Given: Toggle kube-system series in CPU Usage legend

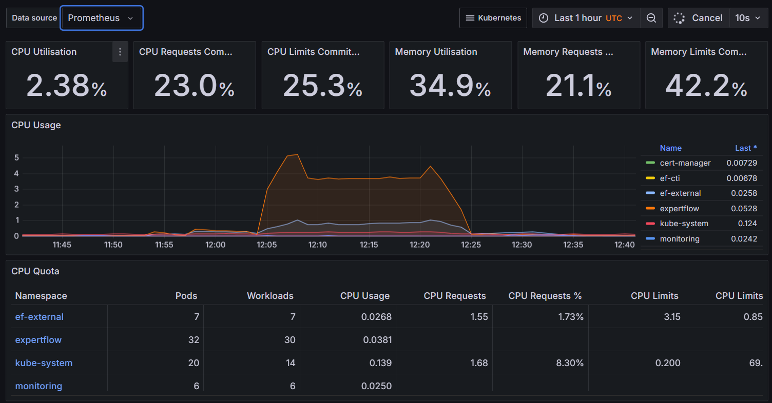Looking at the screenshot, I should click(x=684, y=224).
